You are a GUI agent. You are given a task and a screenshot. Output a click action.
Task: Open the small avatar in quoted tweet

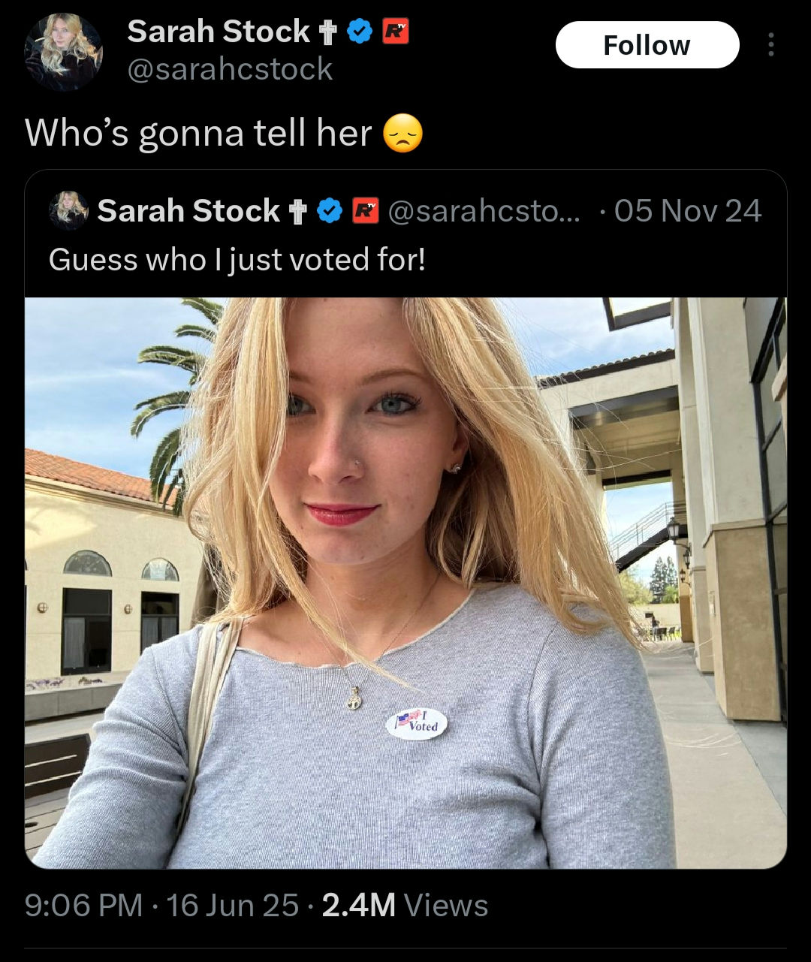coord(68,210)
